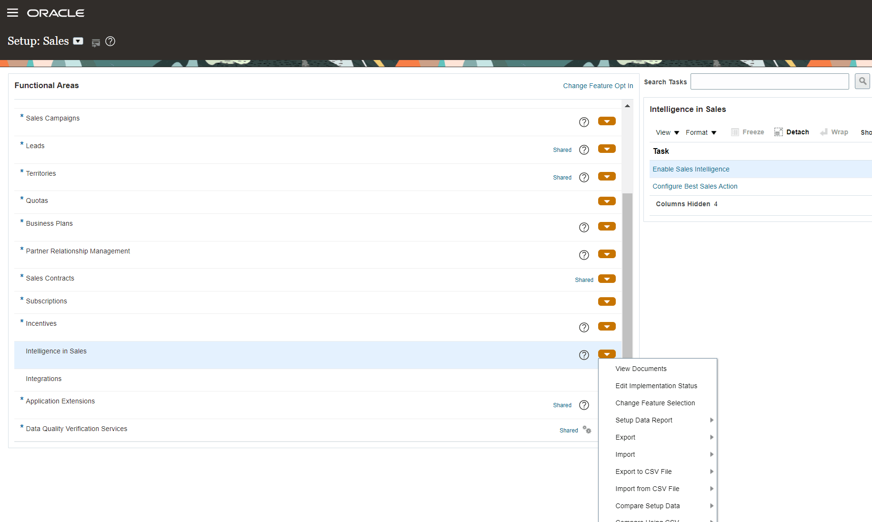This screenshot has width=872, height=522.
Task: Click into the Search Tasks field
Action: [x=770, y=81]
